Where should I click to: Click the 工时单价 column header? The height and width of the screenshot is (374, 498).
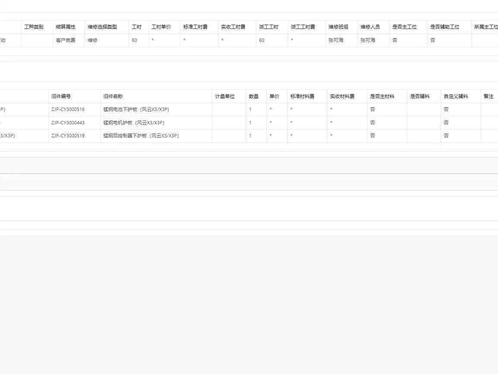(x=161, y=27)
